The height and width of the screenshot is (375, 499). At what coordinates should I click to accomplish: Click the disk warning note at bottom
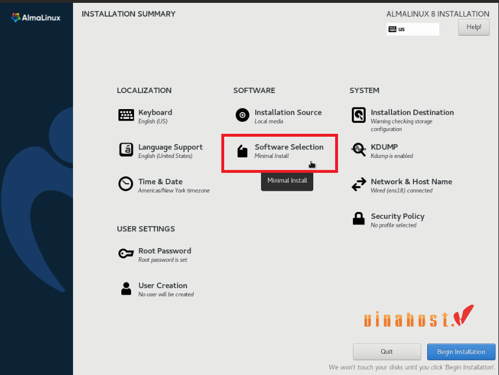[412, 368]
